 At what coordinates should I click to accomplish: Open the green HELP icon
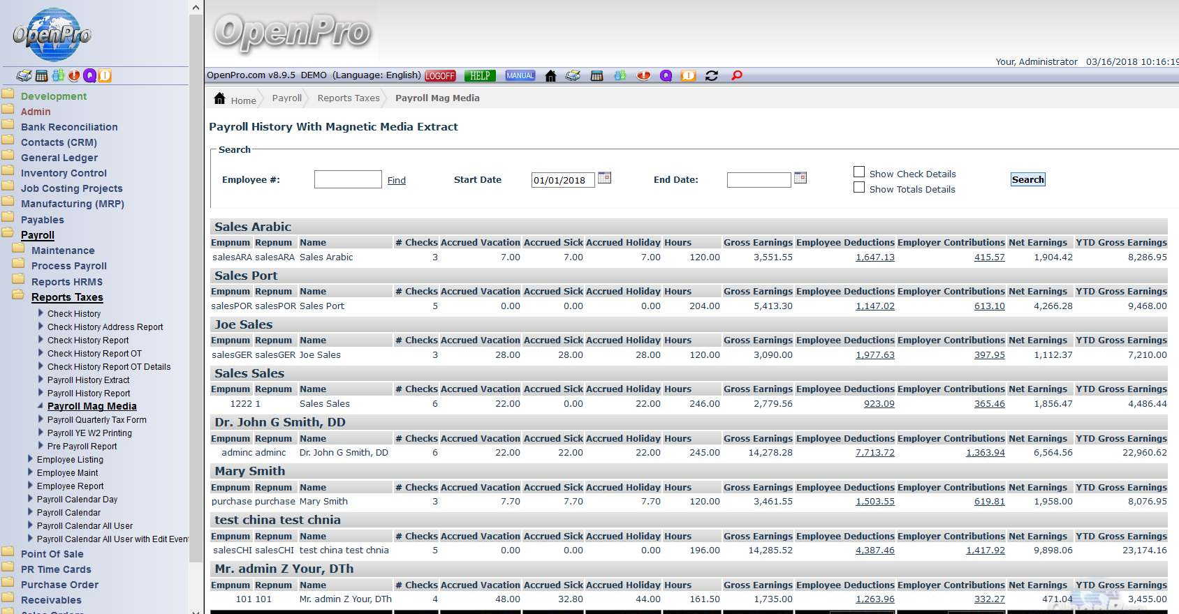click(480, 76)
